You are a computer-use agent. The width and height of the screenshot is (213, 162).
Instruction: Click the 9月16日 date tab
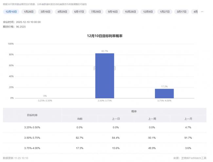tap(113, 11)
